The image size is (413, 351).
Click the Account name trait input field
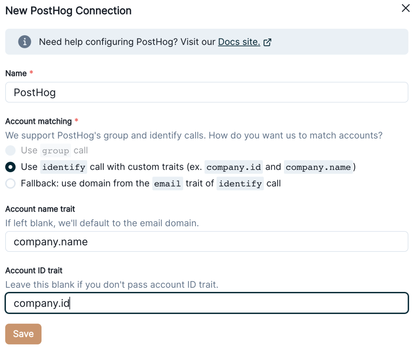[x=206, y=242]
